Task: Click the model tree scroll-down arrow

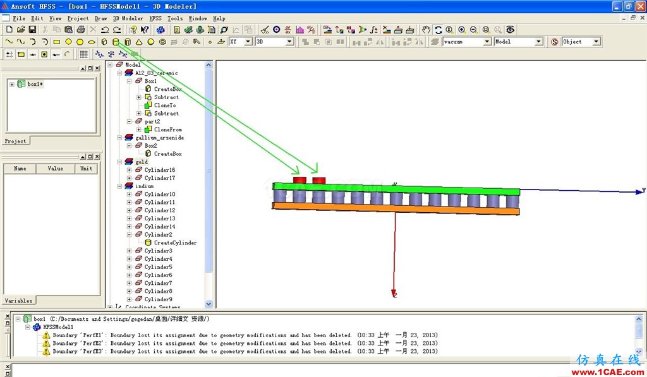Action: tap(209, 304)
